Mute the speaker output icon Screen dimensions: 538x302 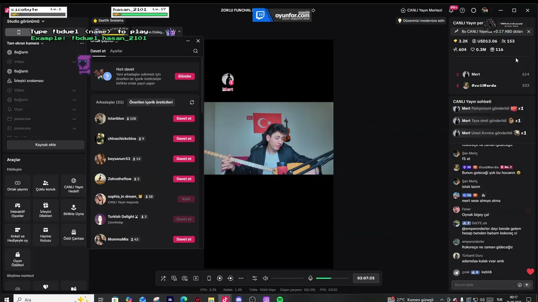[265, 278]
